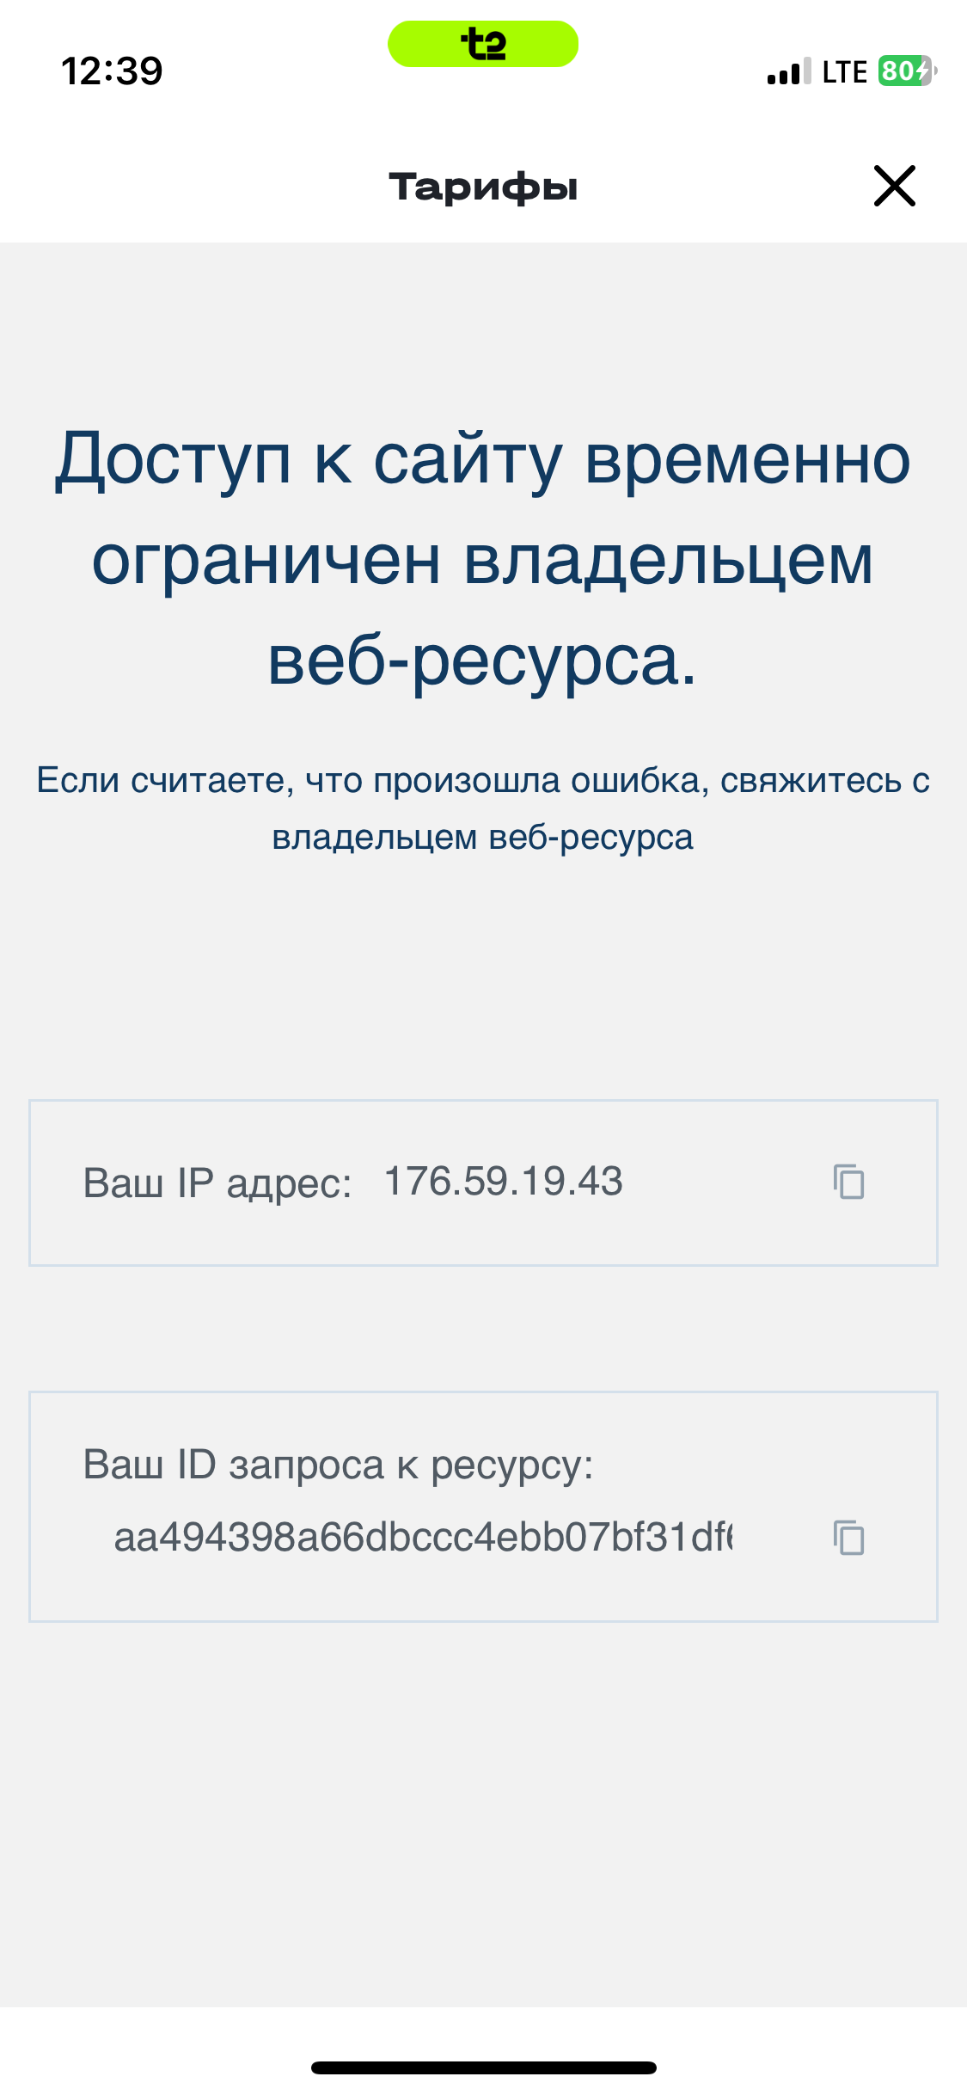Screen dimensions: 967x2095
Task: Tap the green t2 logo pill
Action: [x=483, y=44]
